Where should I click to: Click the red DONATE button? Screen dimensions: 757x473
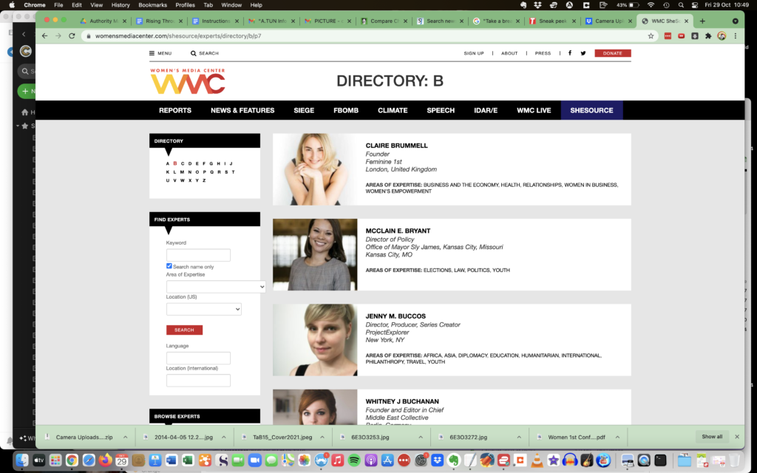point(612,53)
